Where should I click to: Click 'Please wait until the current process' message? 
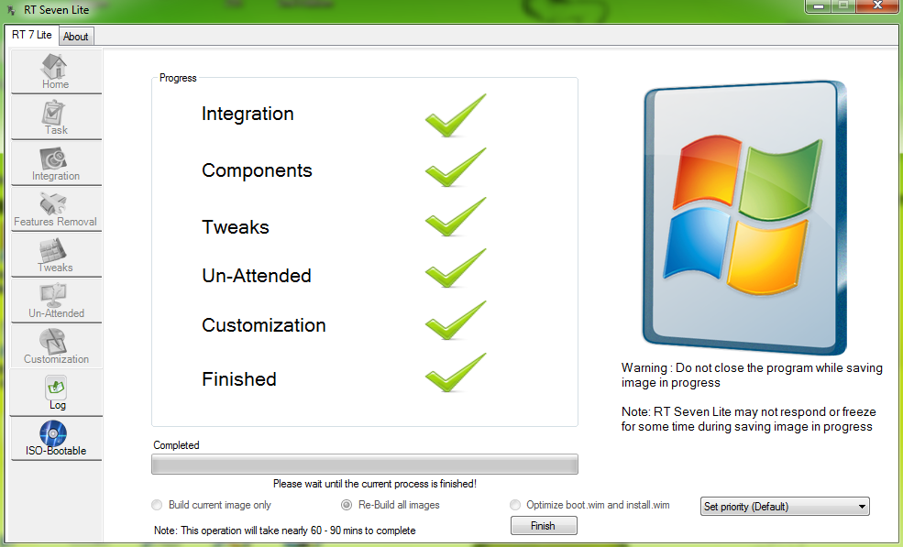pyautogui.click(x=375, y=484)
